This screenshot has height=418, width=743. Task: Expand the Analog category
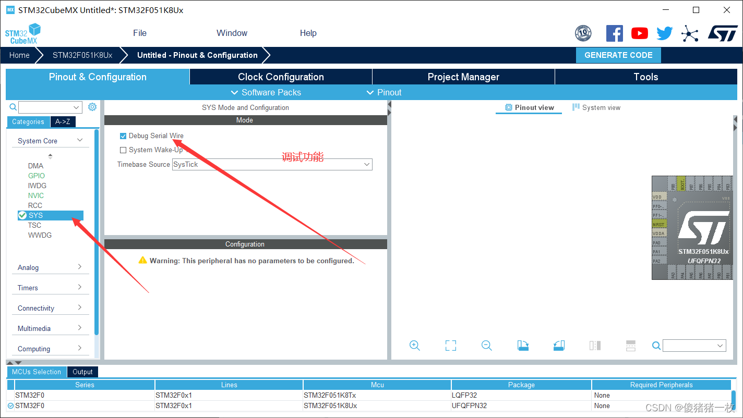50,267
